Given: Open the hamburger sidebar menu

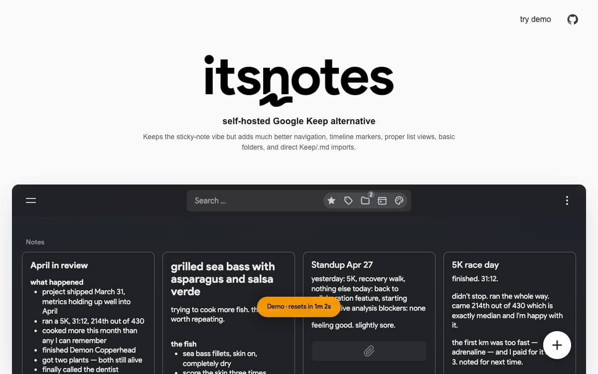Looking at the screenshot, I should tap(31, 200).
